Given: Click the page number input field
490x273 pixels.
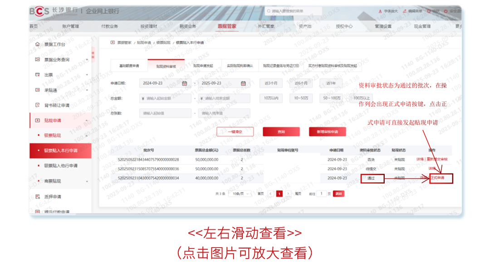Looking at the screenshot, I should click(x=321, y=193).
